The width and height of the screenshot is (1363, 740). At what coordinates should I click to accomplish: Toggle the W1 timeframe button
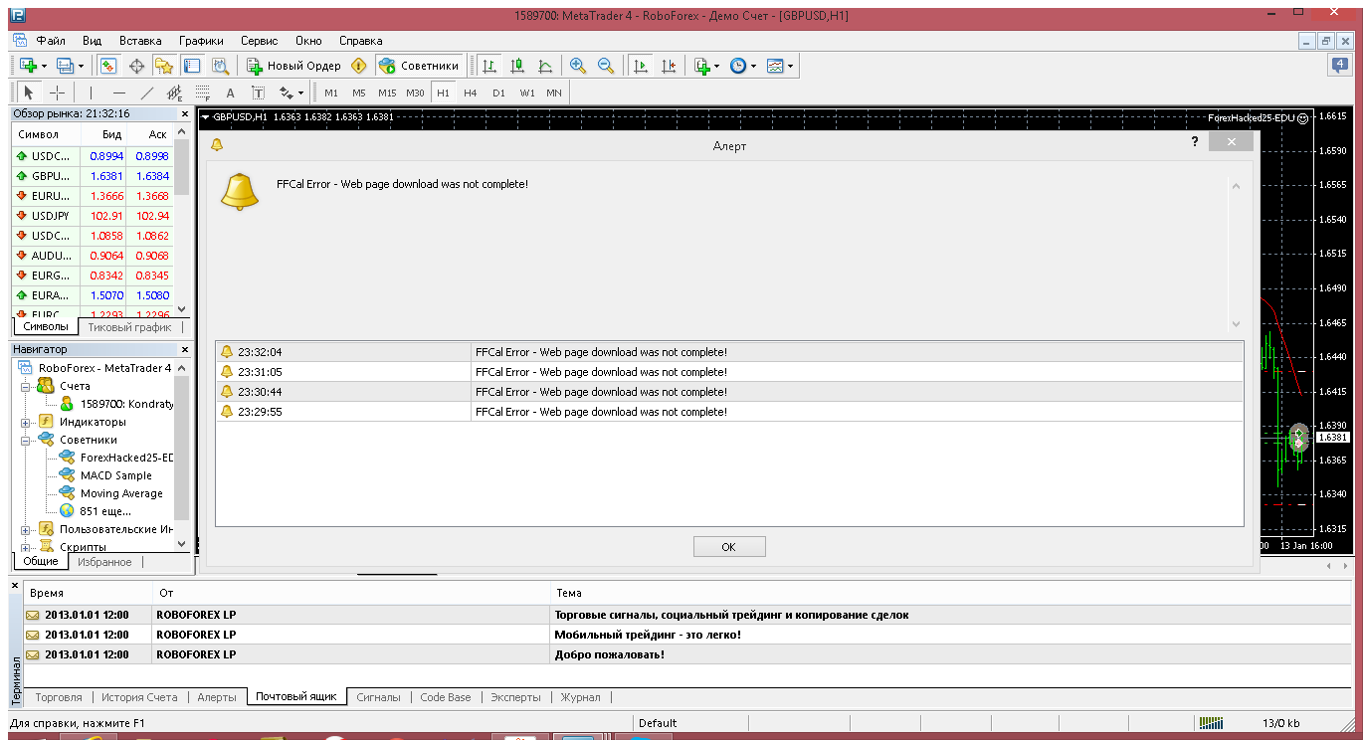pos(526,92)
